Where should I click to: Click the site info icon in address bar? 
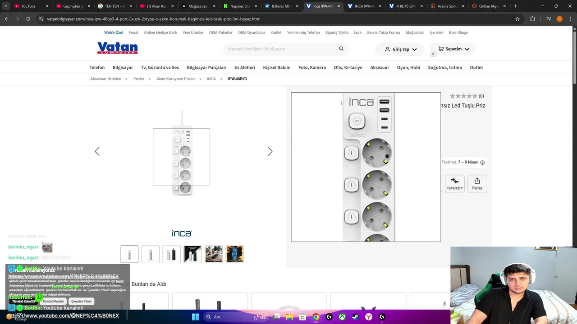pos(41,19)
